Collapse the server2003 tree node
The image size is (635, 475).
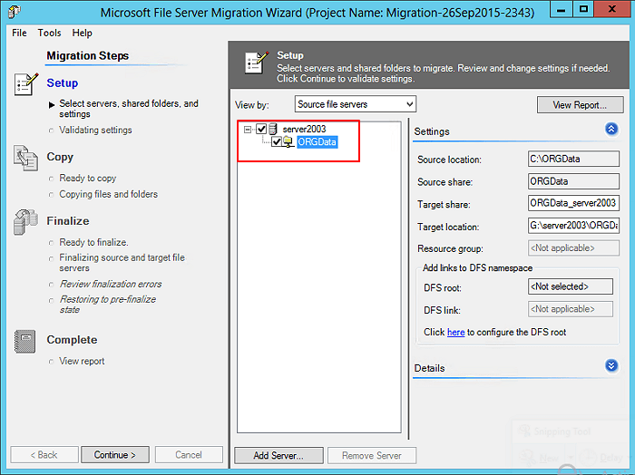[248, 130]
